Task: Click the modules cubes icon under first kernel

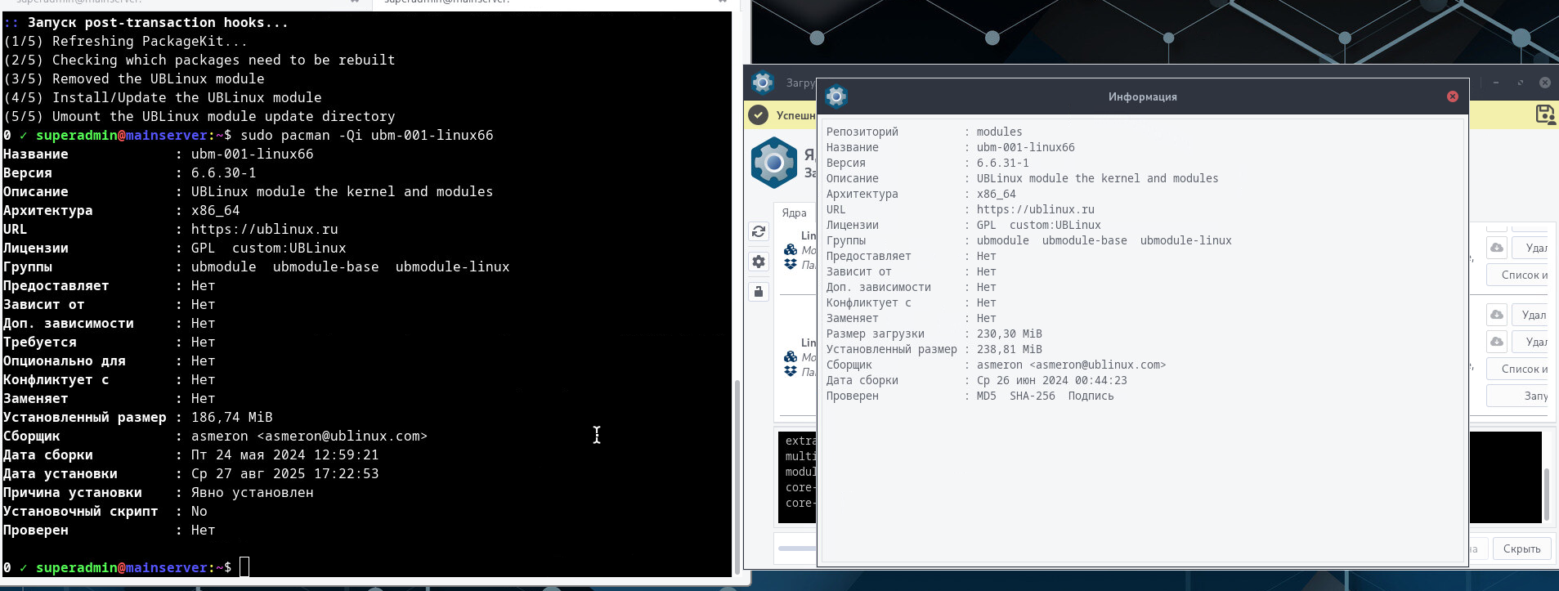Action: coord(791,250)
